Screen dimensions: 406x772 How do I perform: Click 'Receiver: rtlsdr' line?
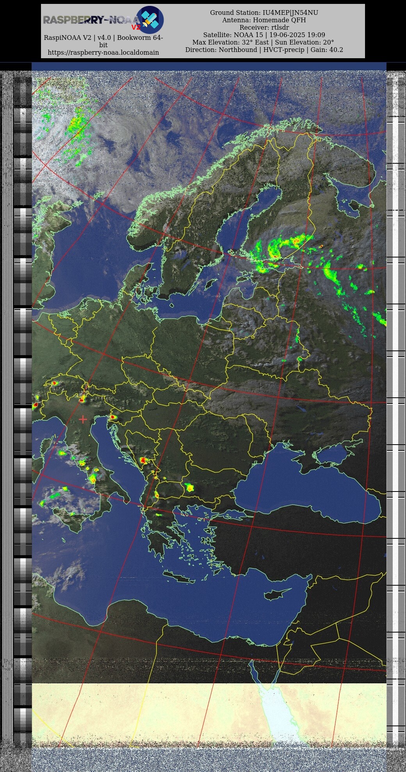[264, 27]
